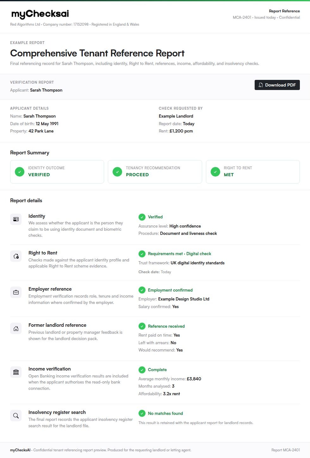The width and height of the screenshot is (310, 458).
Task: Click UK digital identity standards text
Action: (x=198, y=263)
